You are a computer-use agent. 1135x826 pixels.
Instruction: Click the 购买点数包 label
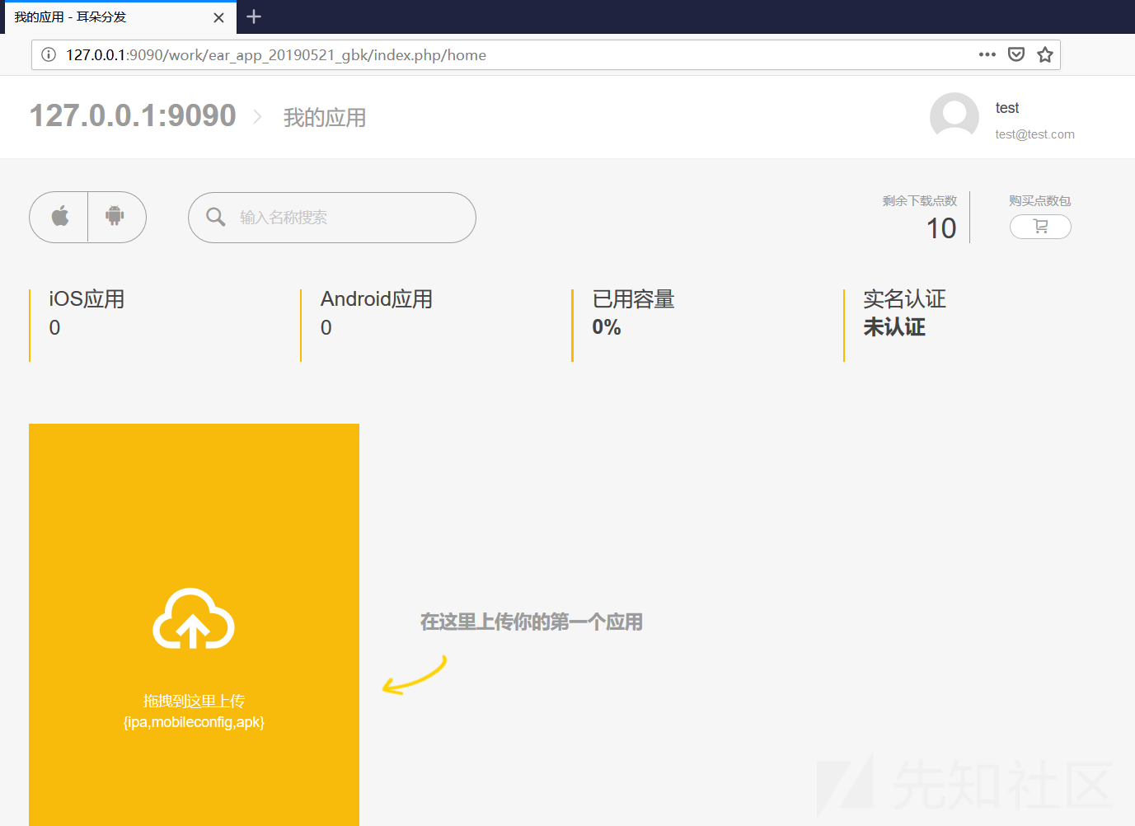click(1040, 201)
